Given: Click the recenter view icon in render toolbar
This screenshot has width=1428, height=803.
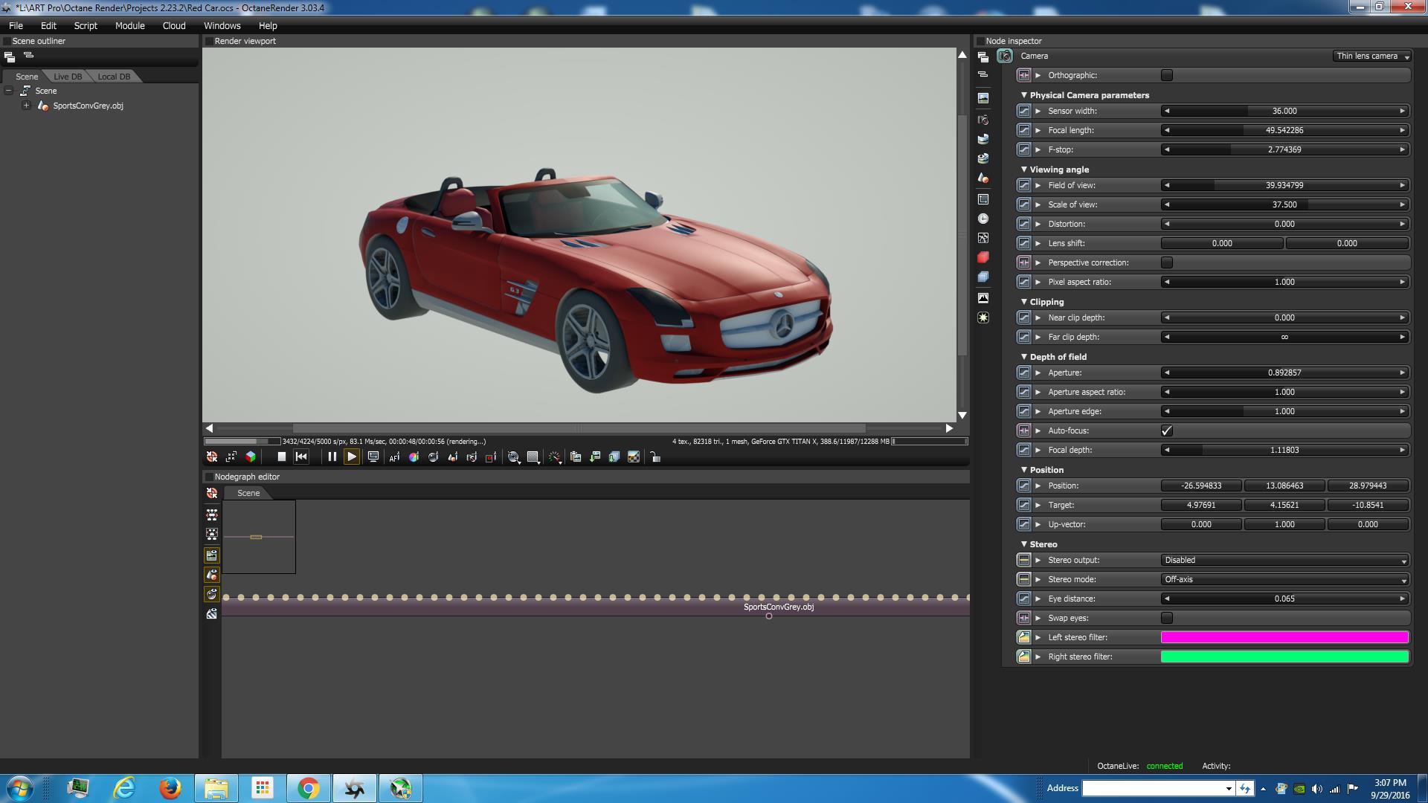Looking at the screenshot, I should click(212, 457).
